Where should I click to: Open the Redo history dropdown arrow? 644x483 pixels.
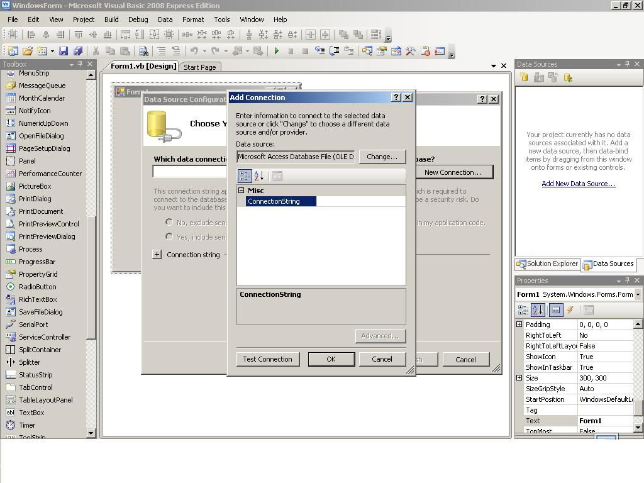226,52
